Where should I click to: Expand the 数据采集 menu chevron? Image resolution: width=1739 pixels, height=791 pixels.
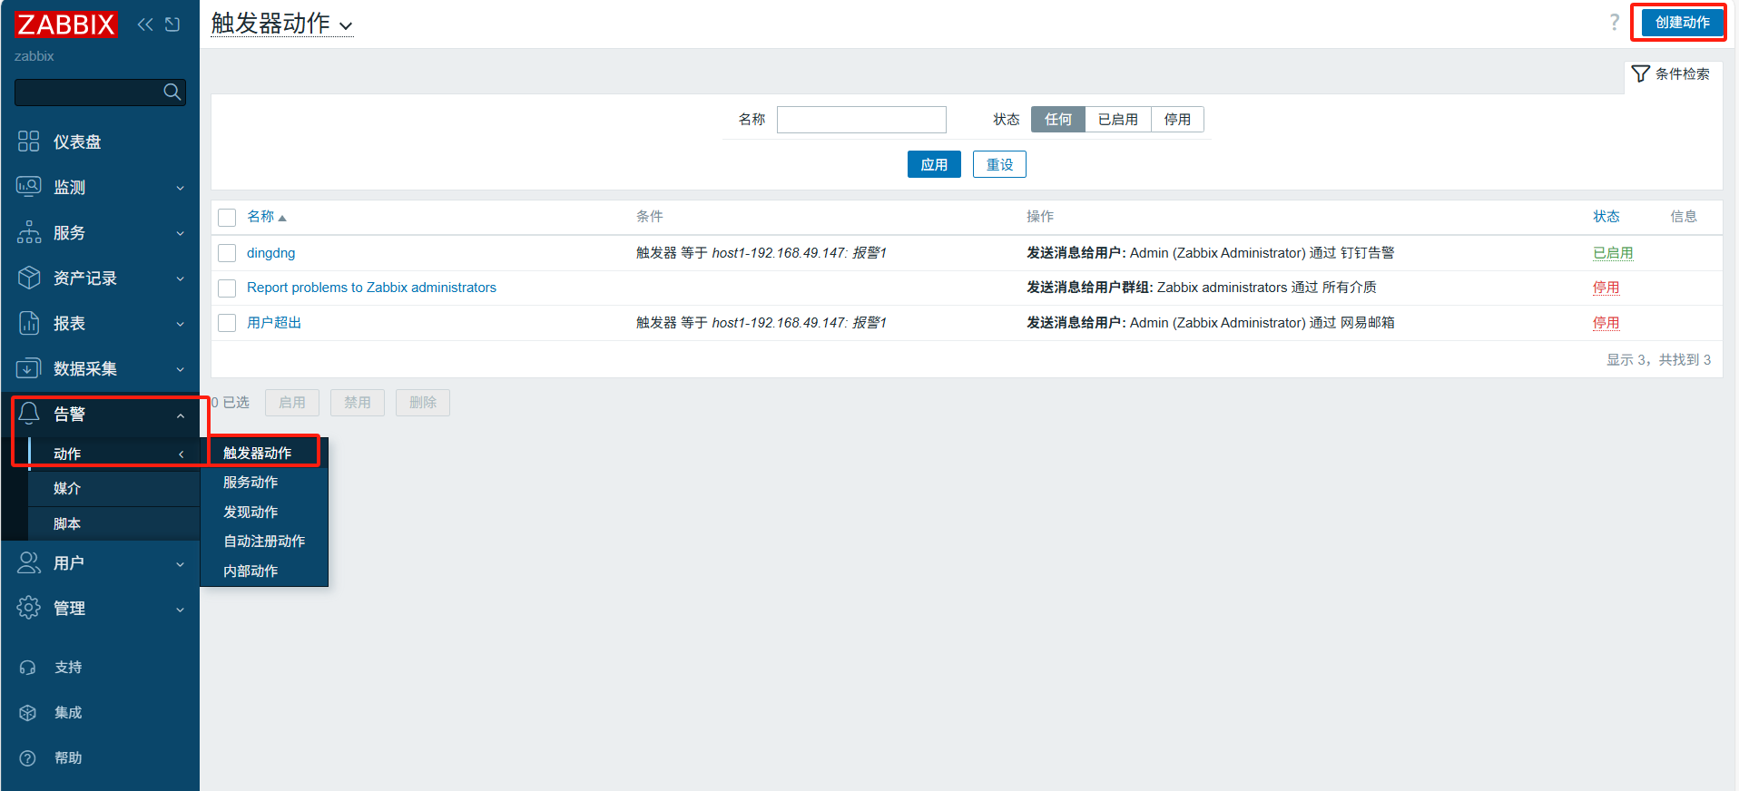tap(180, 369)
